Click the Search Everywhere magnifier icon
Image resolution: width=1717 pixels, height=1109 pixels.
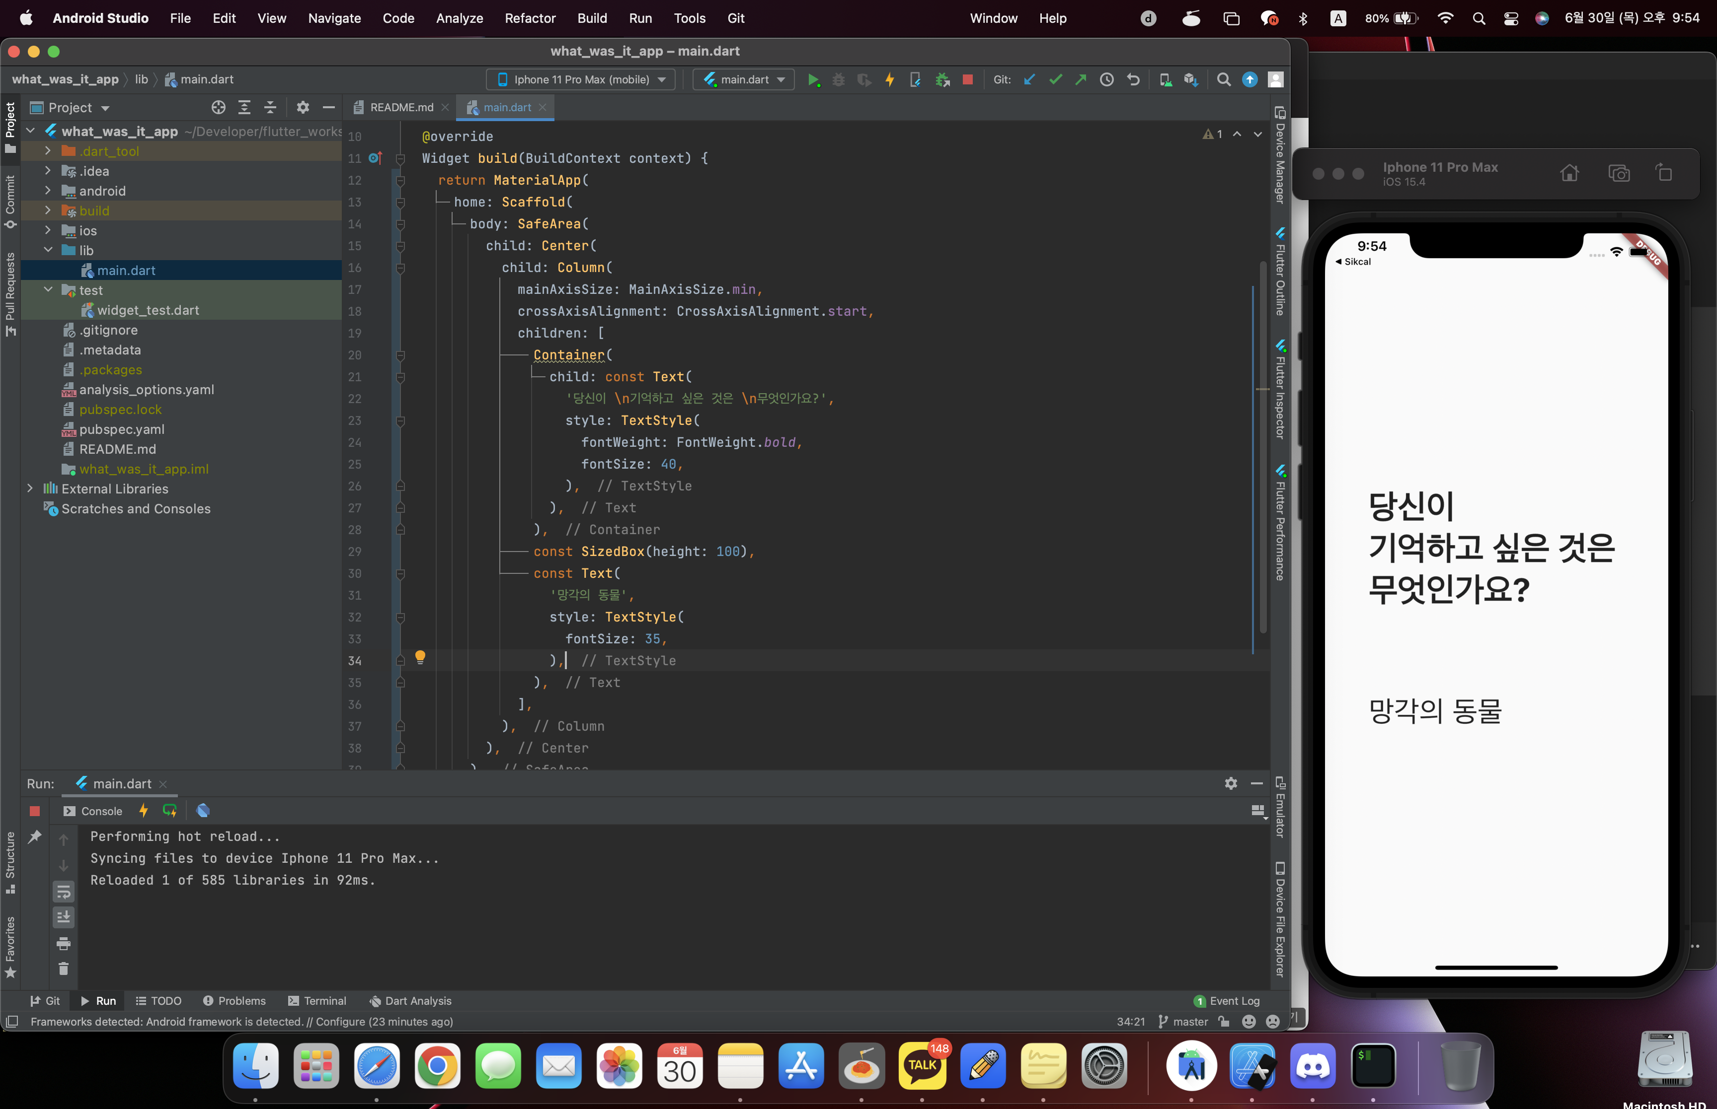1224,80
